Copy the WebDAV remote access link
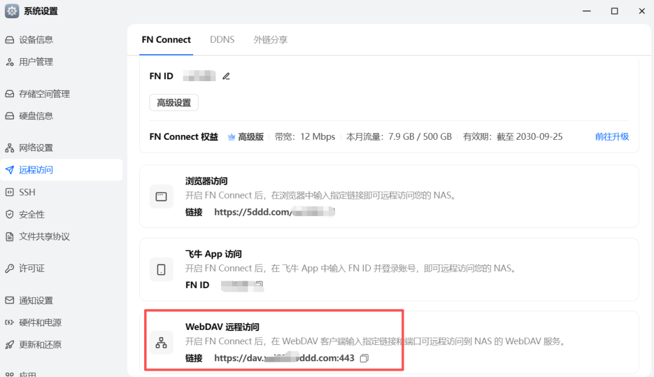654x377 pixels. click(363, 358)
